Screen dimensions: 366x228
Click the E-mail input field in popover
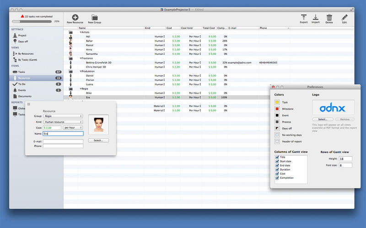coord(63,141)
